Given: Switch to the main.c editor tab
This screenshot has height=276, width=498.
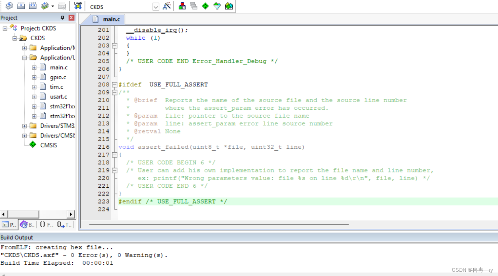Looking at the screenshot, I should tap(107, 19).
